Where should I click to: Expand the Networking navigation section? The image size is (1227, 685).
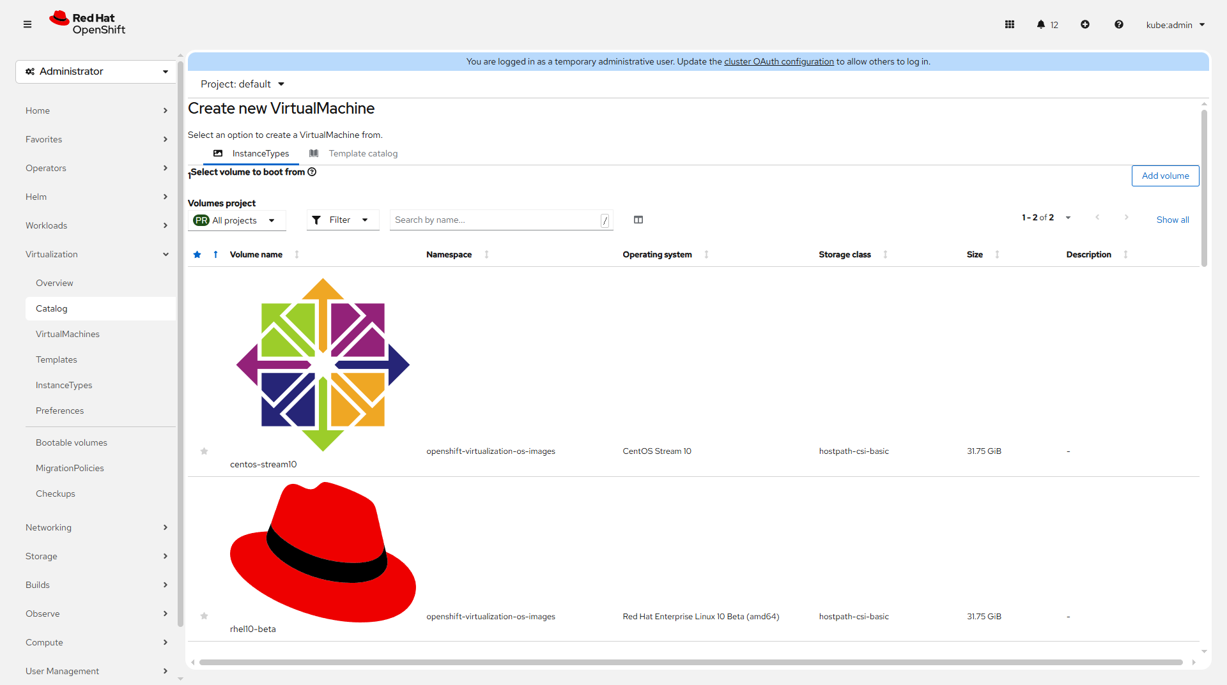tap(96, 527)
